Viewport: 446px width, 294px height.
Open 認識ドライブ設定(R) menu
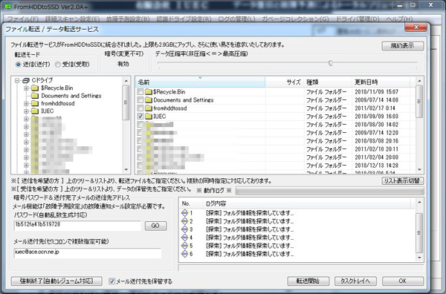tap(184, 19)
